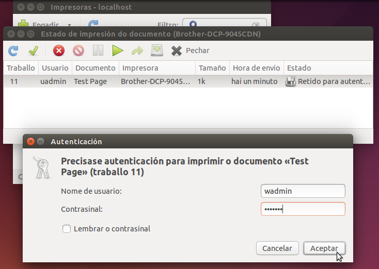Click the green checkmark toolbar icon

tap(34, 51)
